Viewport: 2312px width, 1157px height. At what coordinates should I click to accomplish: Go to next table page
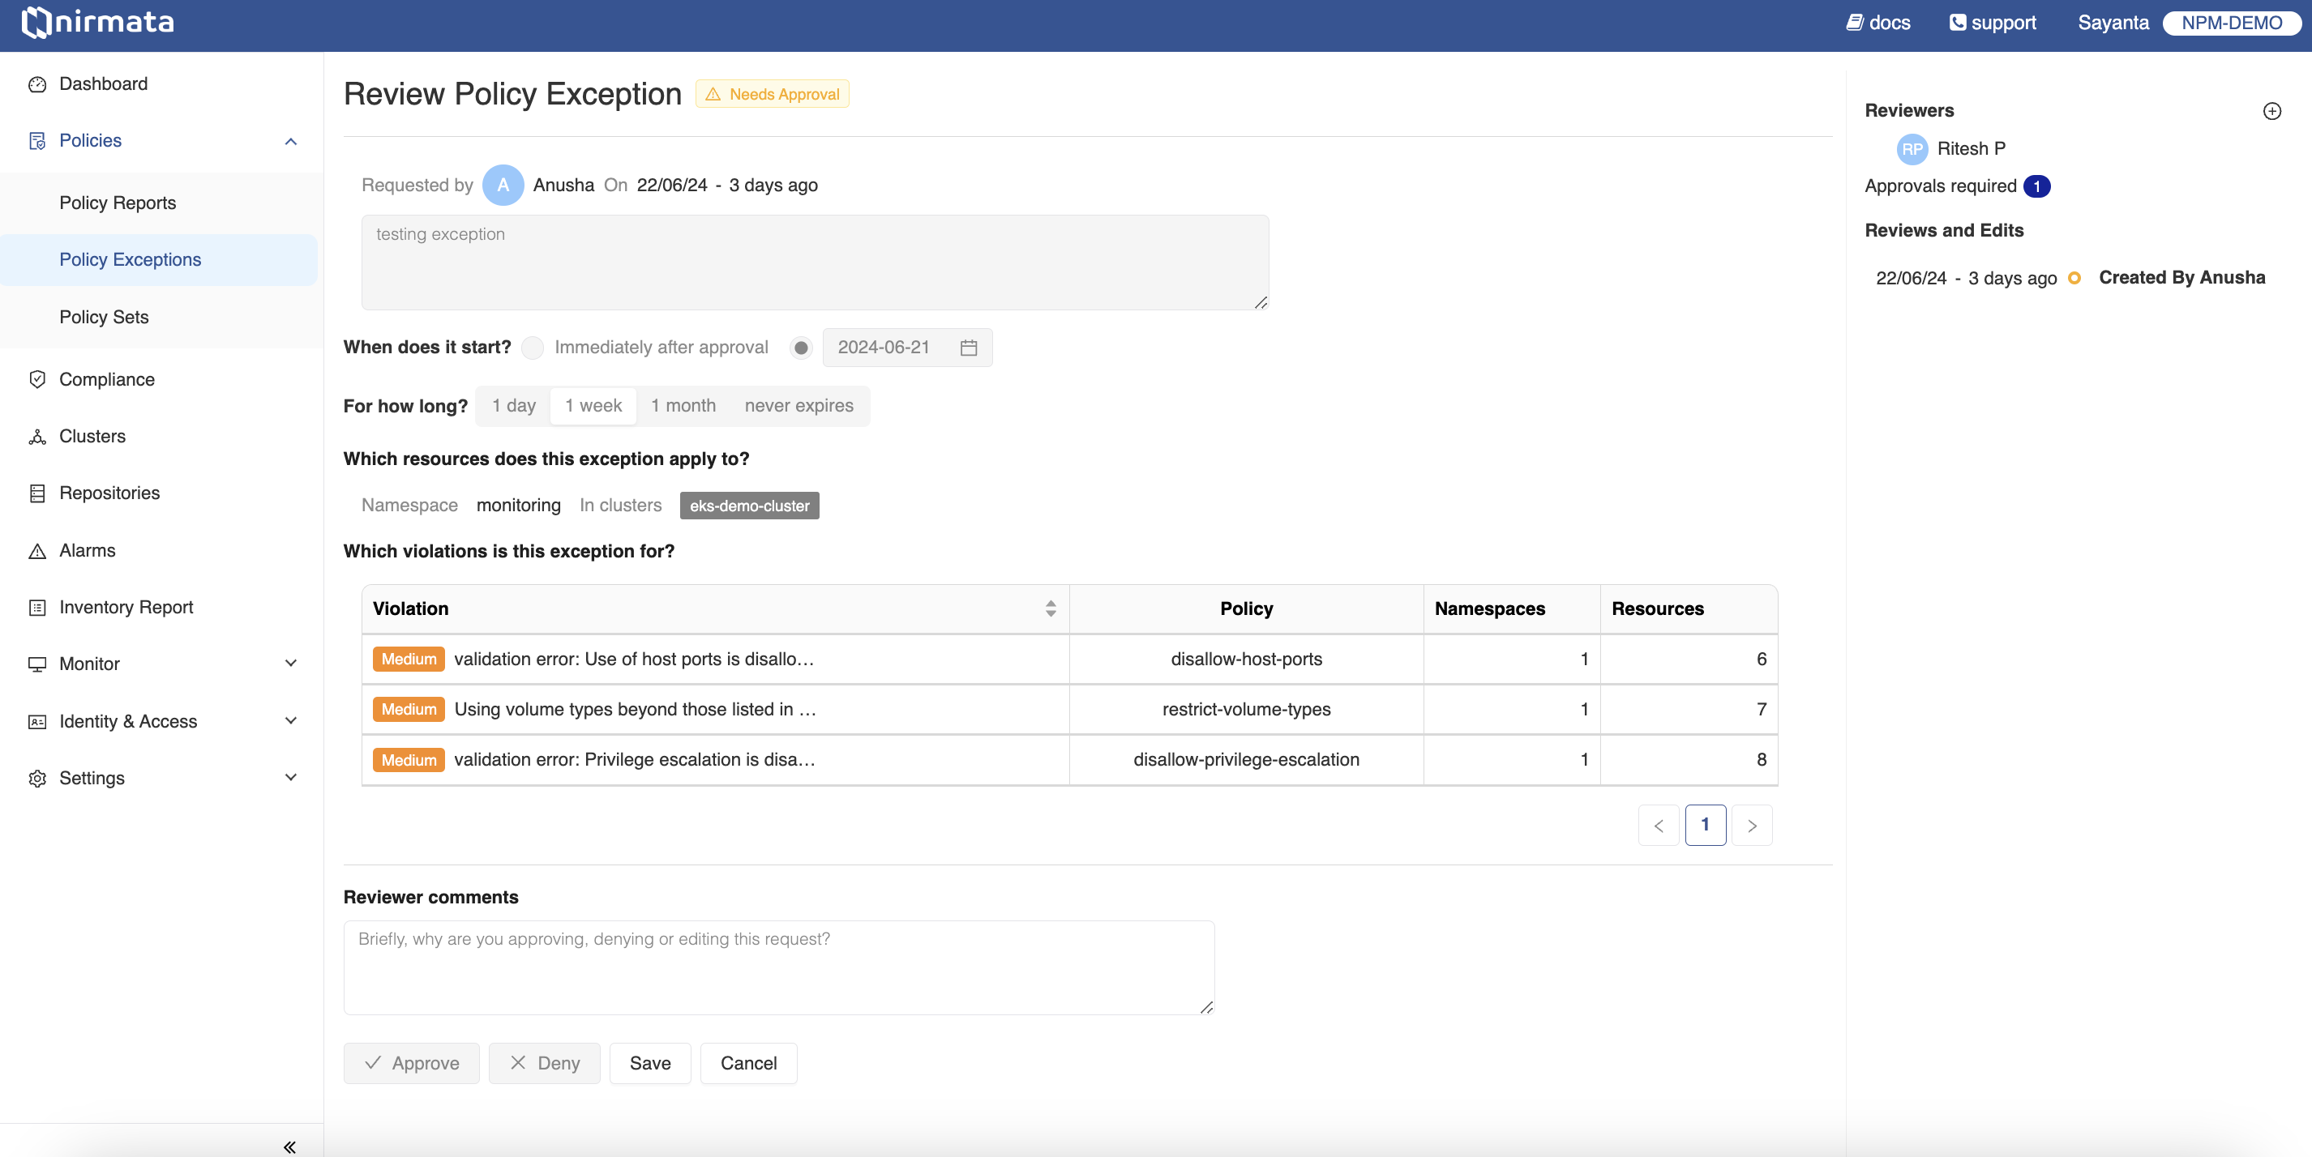coord(1752,825)
